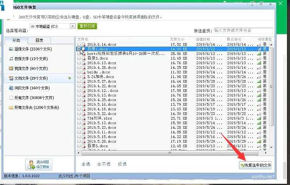
Task: Check the box for 2019.6.14.docx (17.52 KB)
Action: point(79,44)
